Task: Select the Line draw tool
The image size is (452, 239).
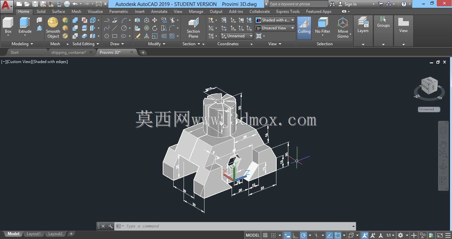Action: (115, 28)
